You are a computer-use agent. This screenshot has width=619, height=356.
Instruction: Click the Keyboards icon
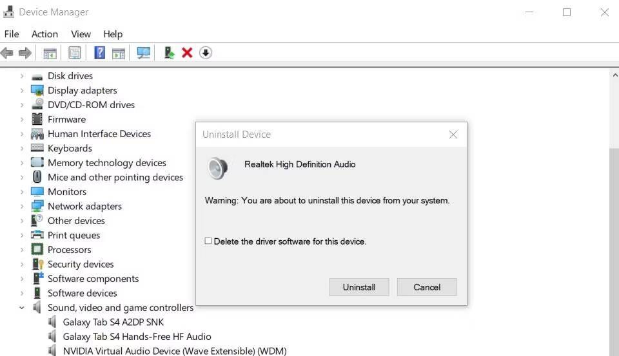click(x=37, y=148)
